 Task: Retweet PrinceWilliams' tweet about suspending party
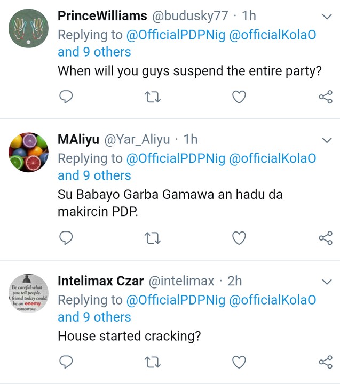tap(153, 97)
